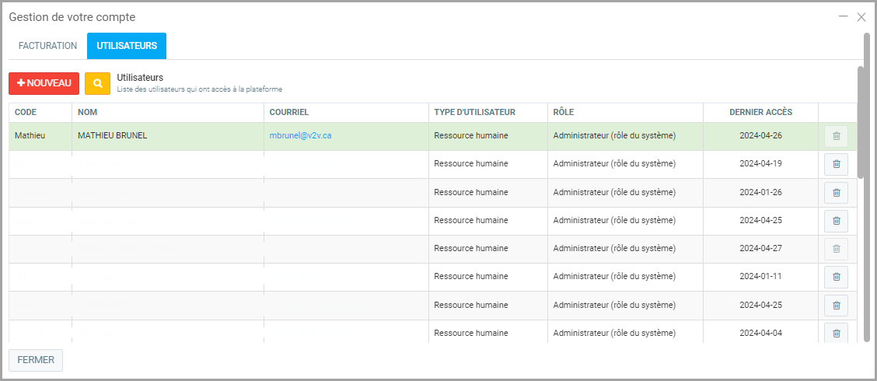Minimize the Gestion de votre compte window
Viewport: 877px width, 381px height.
(843, 16)
